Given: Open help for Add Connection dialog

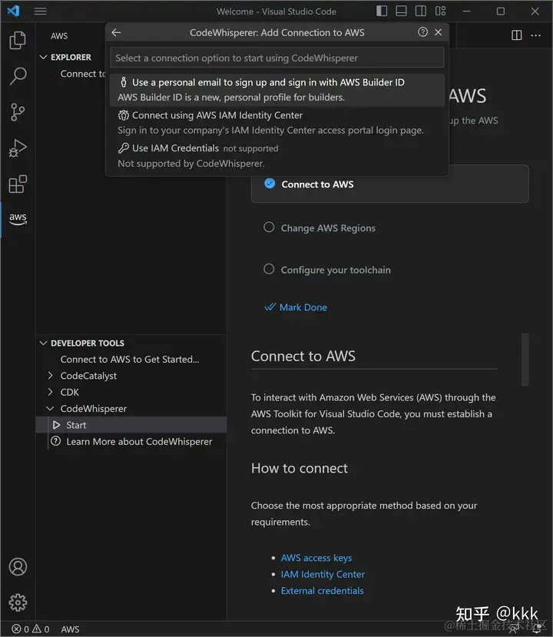Looking at the screenshot, I should point(422,32).
